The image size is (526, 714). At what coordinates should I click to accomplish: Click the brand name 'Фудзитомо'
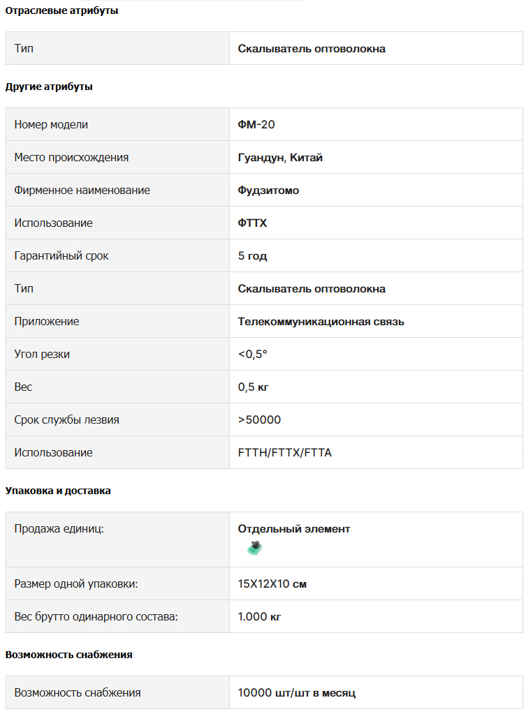coord(268,191)
